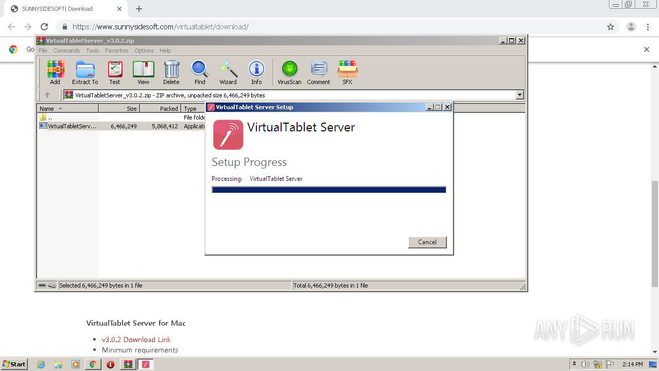Image resolution: width=659 pixels, height=371 pixels.
Task: Switch to Chrome in taskbar
Action: (93, 364)
